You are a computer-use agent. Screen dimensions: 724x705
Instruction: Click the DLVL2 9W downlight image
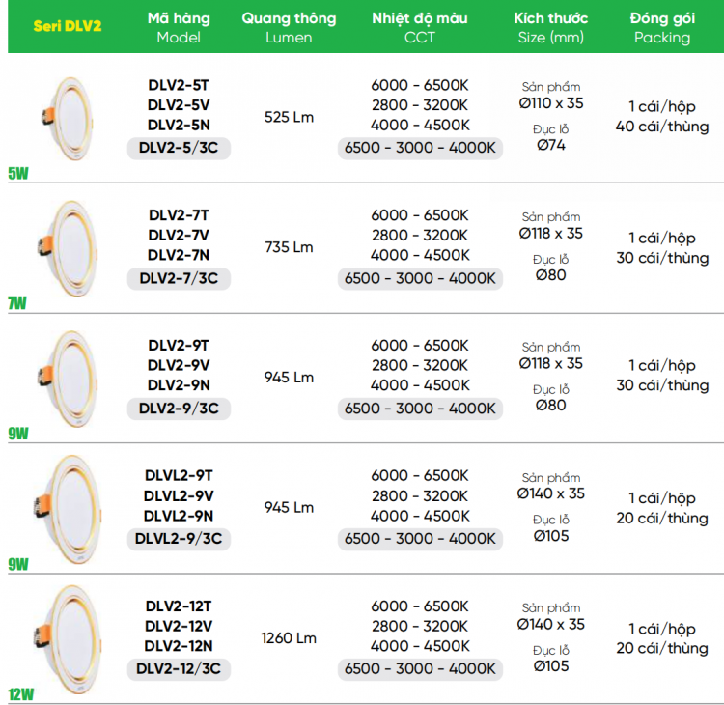pos(68,510)
